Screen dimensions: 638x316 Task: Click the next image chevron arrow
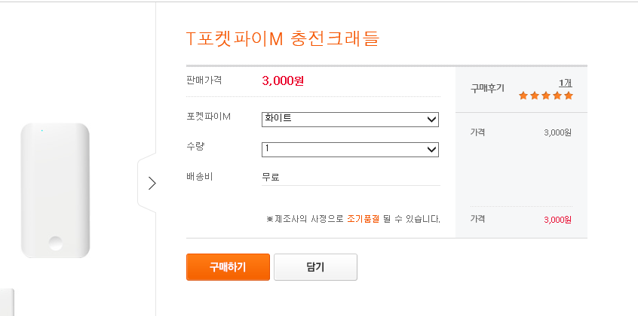tap(152, 183)
